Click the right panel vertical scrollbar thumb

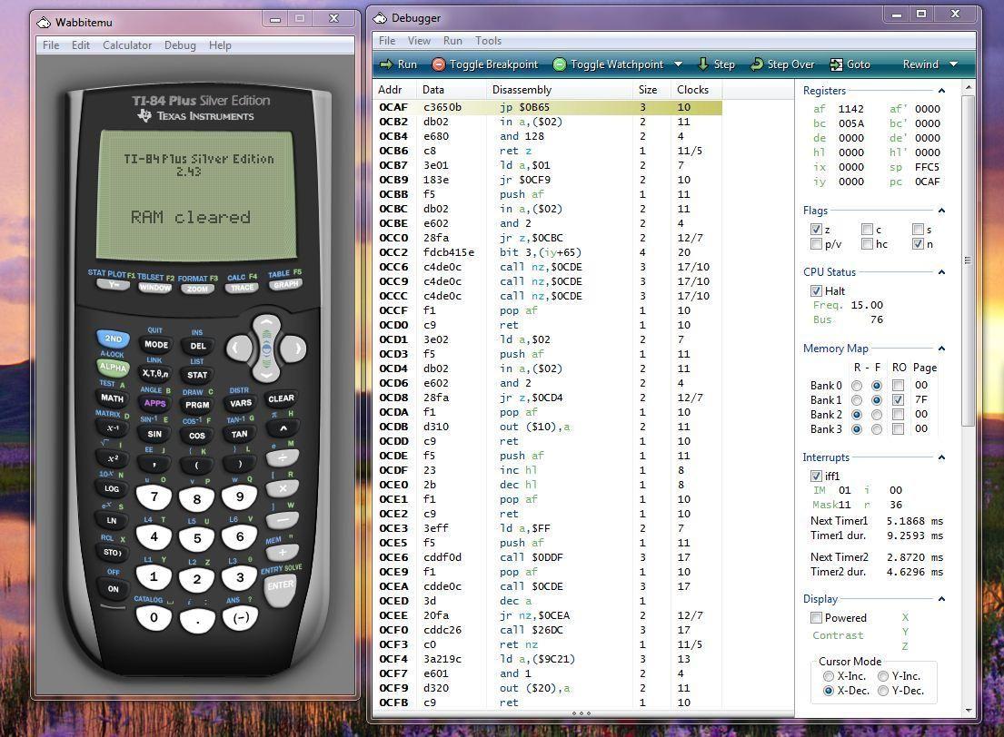[x=968, y=260]
